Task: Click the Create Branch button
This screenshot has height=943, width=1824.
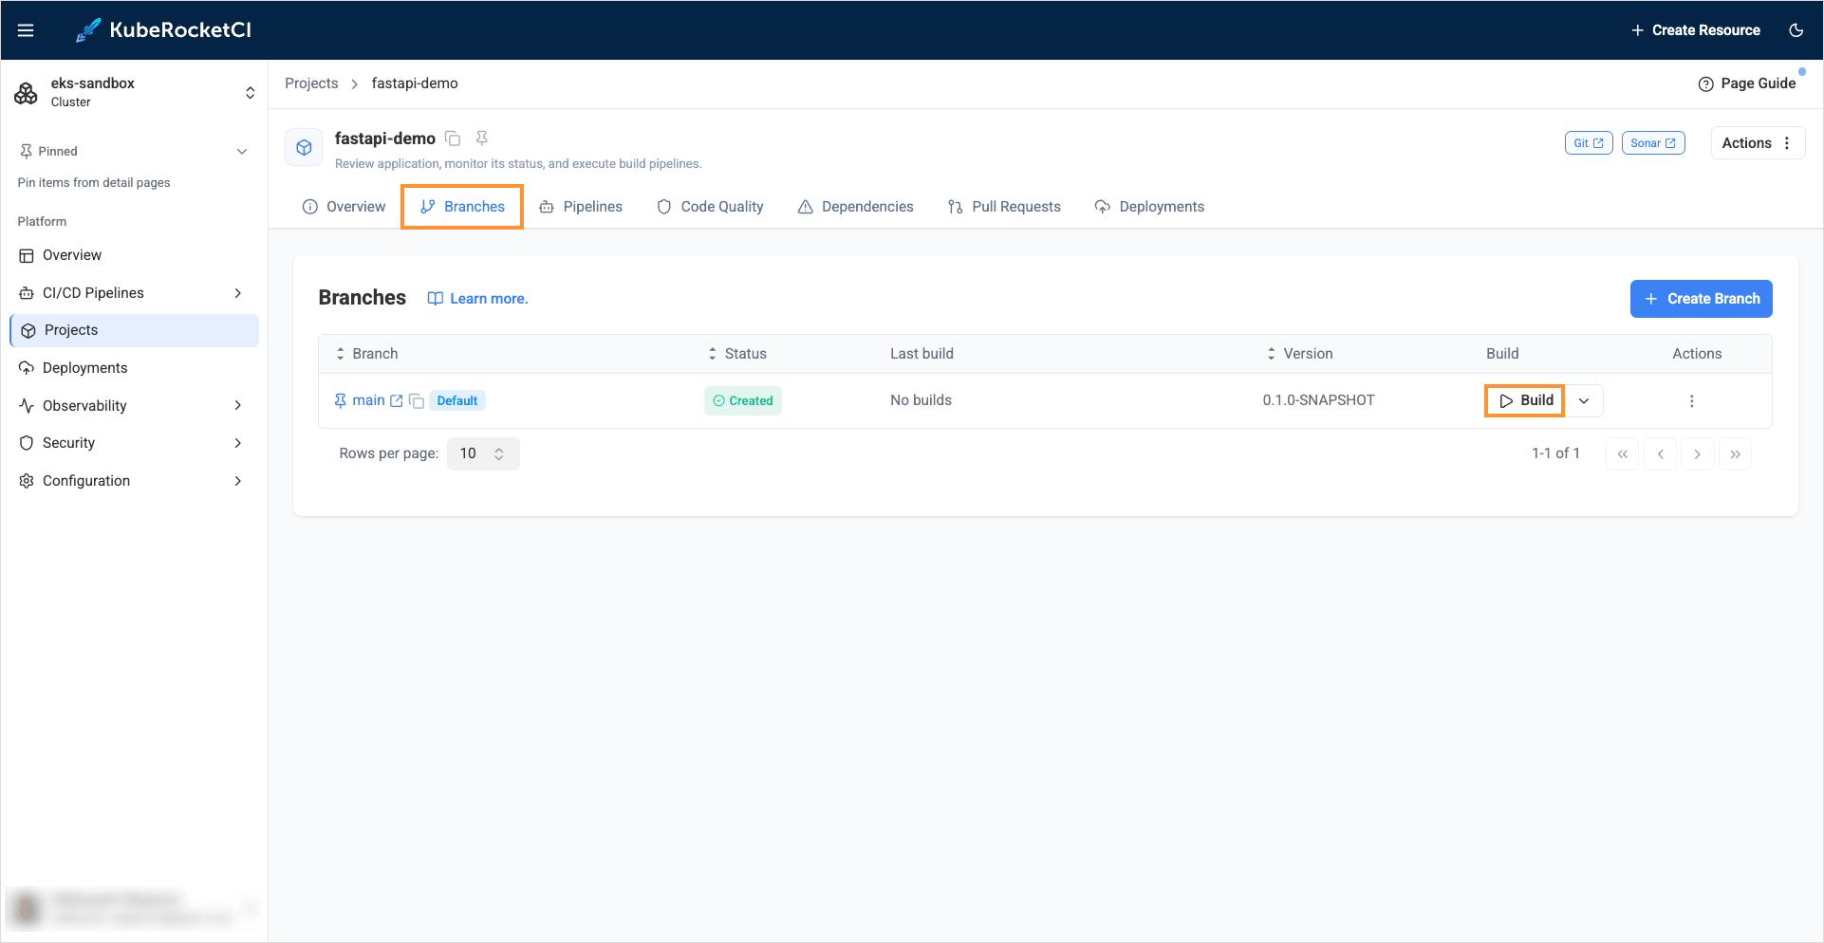Action: click(x=1702, y=299)
